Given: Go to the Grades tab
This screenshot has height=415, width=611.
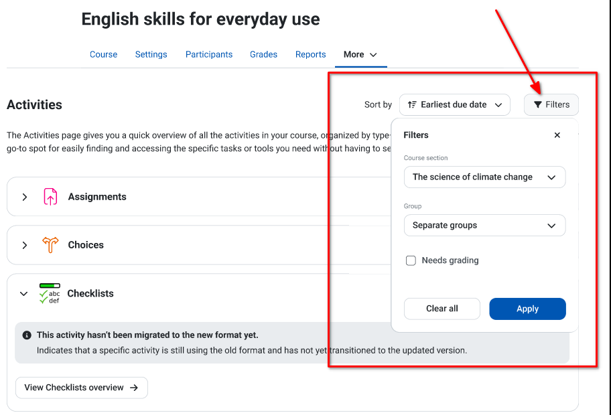Looking at the screenshot, I should pos(263,54).
